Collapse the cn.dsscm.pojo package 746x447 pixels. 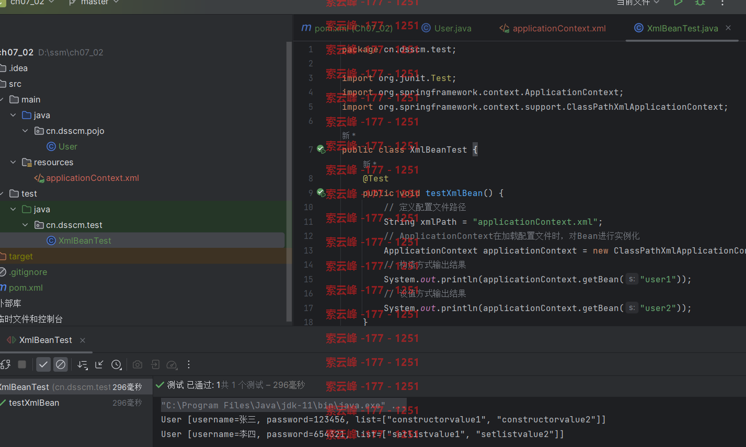coord(25,131)
